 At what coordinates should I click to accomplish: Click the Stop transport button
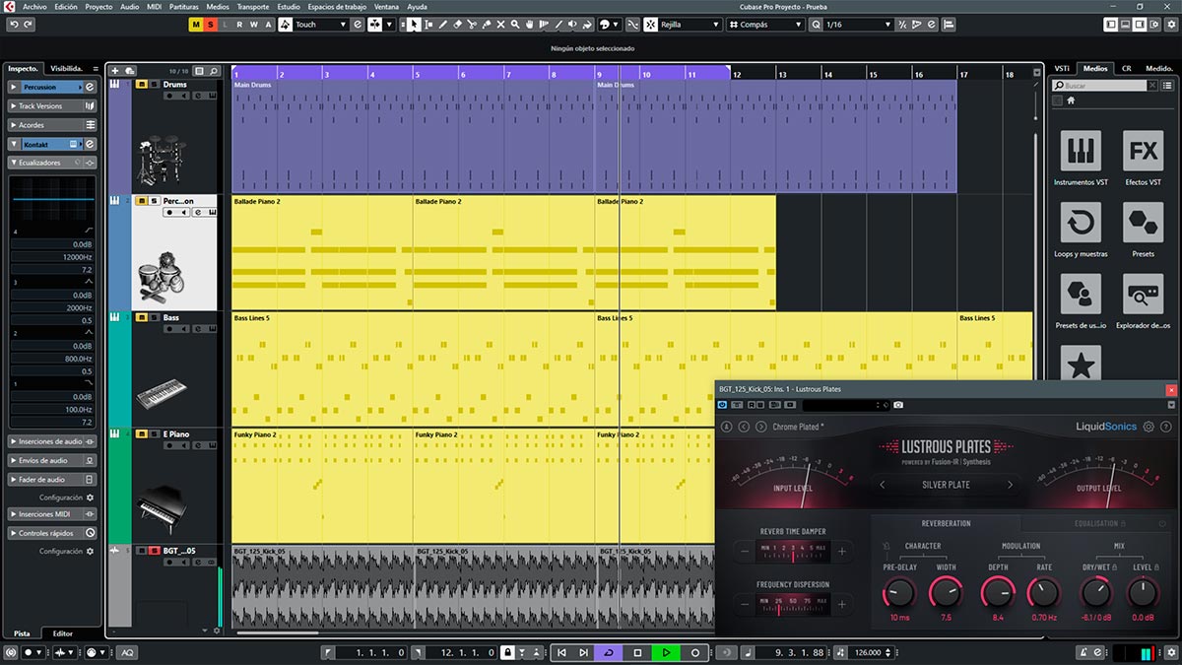click(637, 652)
